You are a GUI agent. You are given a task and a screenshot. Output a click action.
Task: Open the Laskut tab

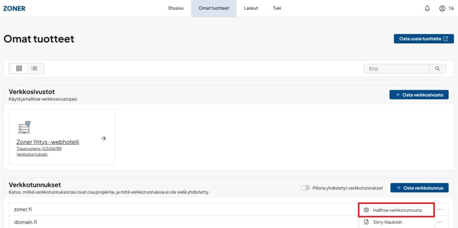[251, 8]
